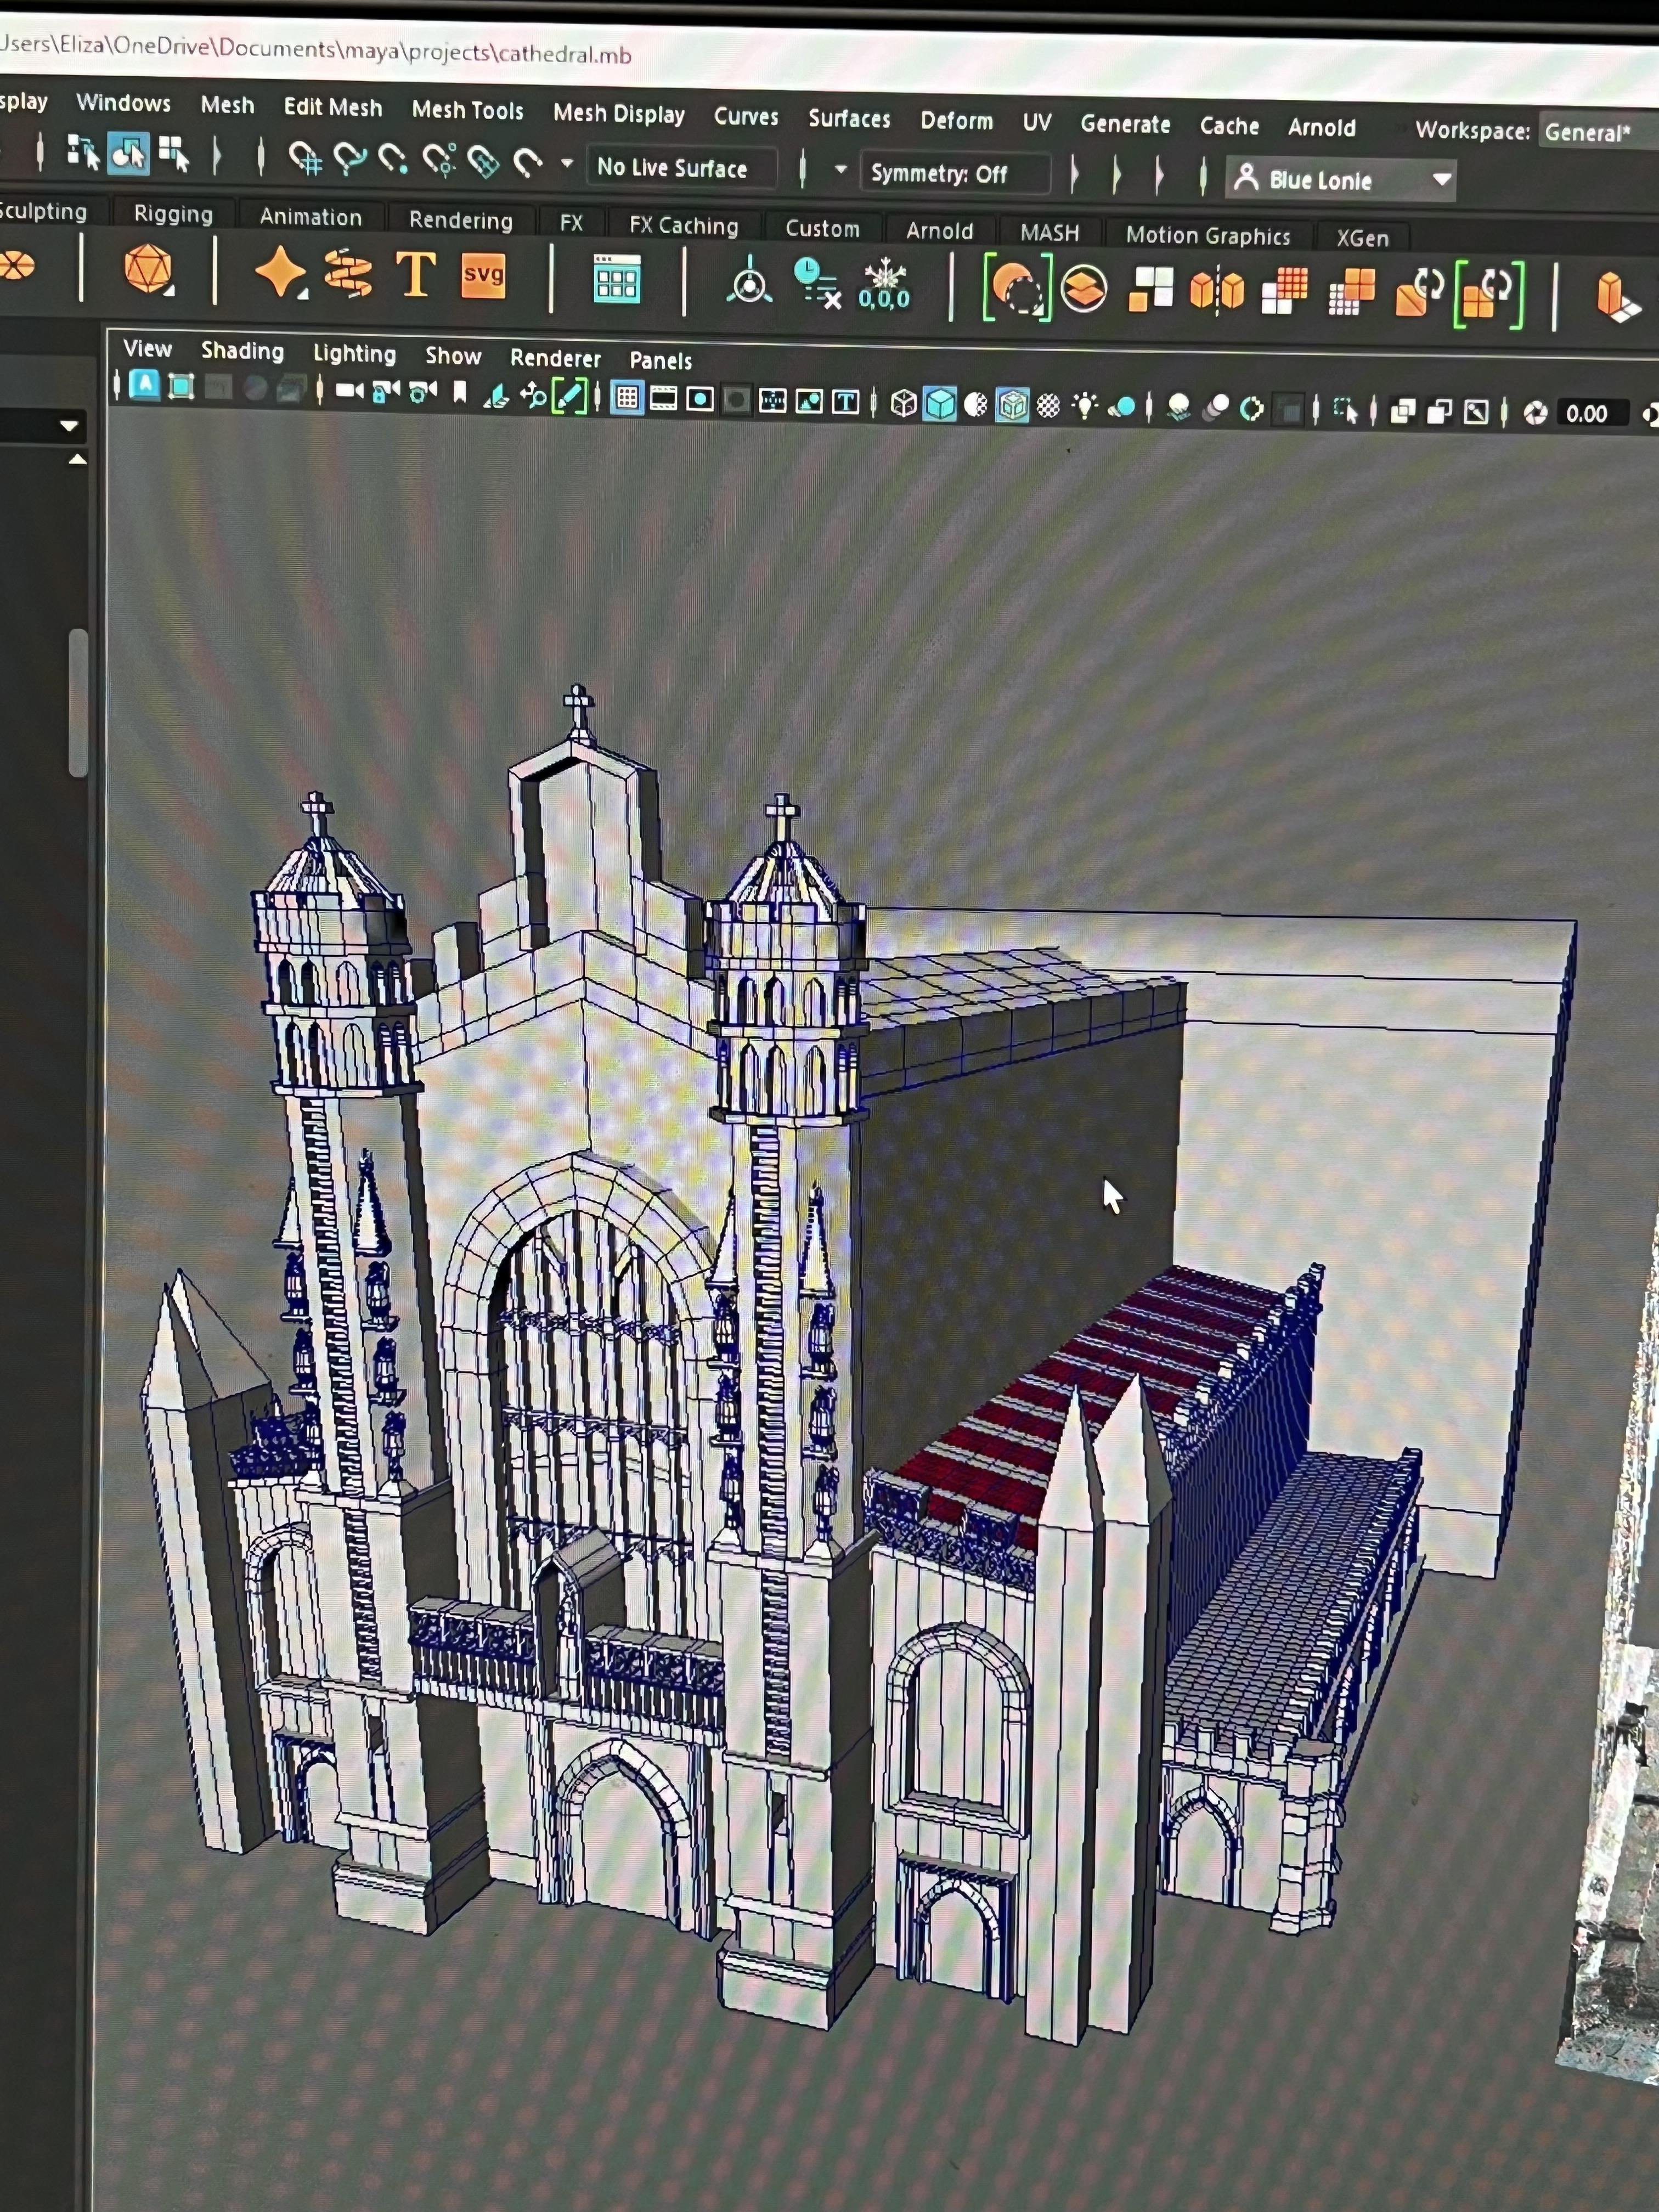The height and width of the screenshot is (2212, 1659).
Task: Toggle the film gate icon
Action: point(663,398)
